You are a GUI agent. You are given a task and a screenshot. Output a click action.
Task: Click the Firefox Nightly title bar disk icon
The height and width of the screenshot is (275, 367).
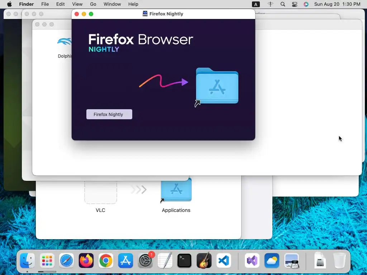tap(145, 14)
